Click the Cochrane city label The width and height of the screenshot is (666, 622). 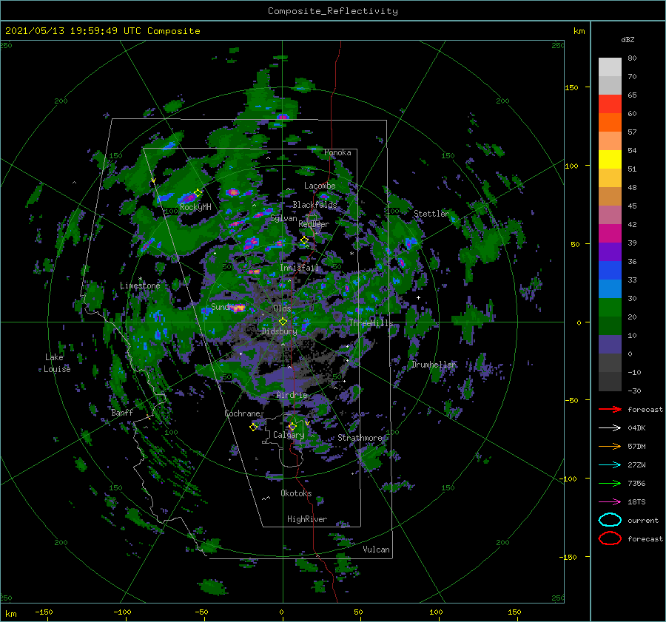point(242,413)
